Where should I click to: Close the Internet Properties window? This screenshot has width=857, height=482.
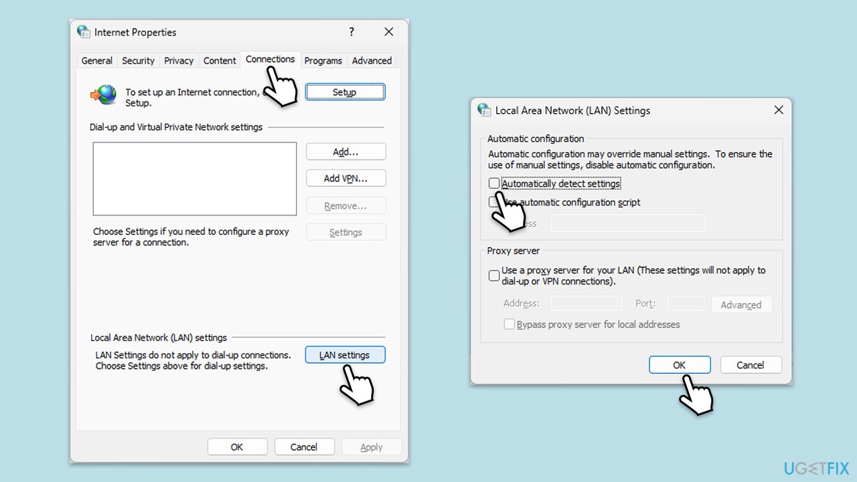(x=389, y=31)
